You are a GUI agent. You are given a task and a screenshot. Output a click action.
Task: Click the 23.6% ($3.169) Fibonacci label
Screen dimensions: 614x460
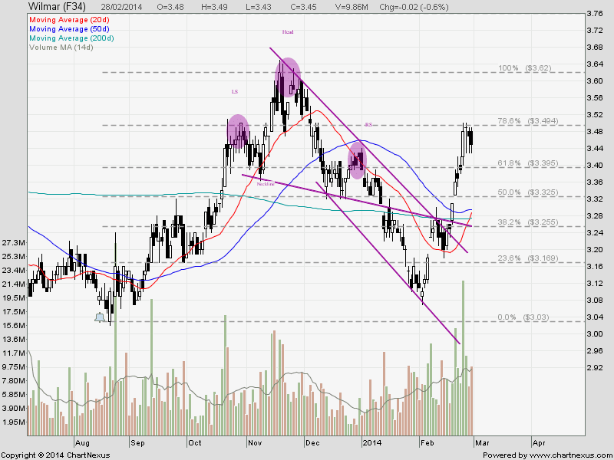click(528, 258)
